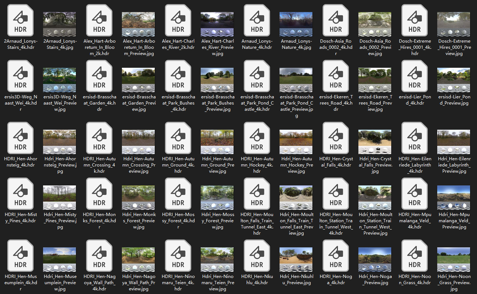Screen dimensions: 477x294
Task: Select ersisd-Lier_Pond_4k.hdr file icon
Action: [x=415, y=77]
